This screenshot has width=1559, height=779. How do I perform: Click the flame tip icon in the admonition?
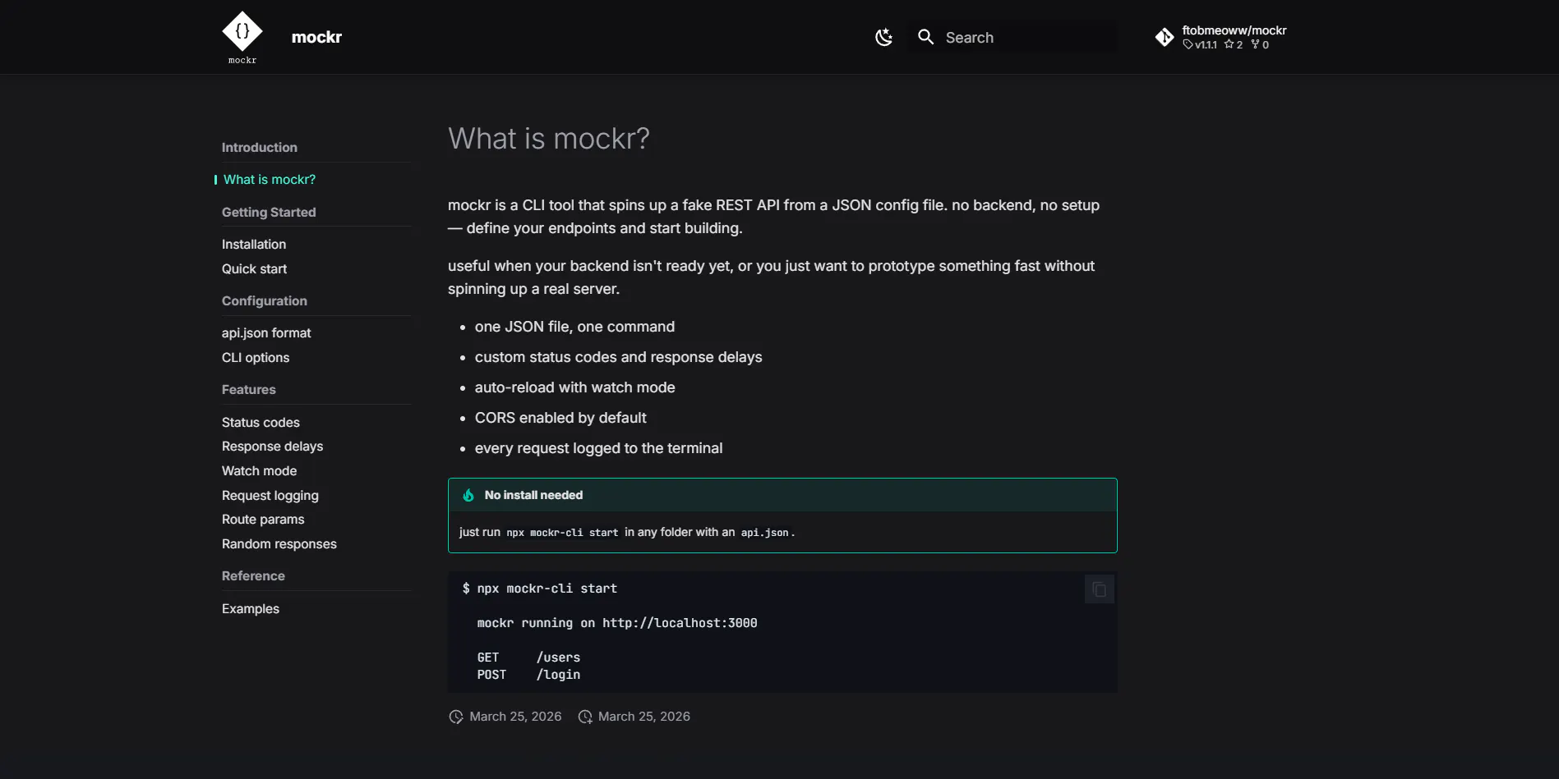coord(468,495)
